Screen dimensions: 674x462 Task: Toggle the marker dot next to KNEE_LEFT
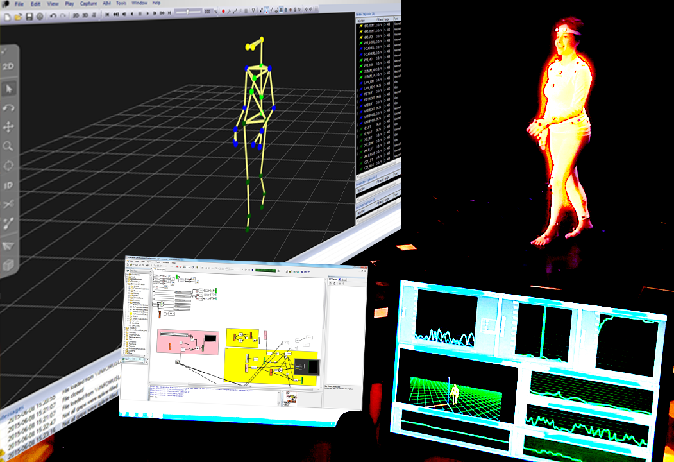click(x=362, y=140)
